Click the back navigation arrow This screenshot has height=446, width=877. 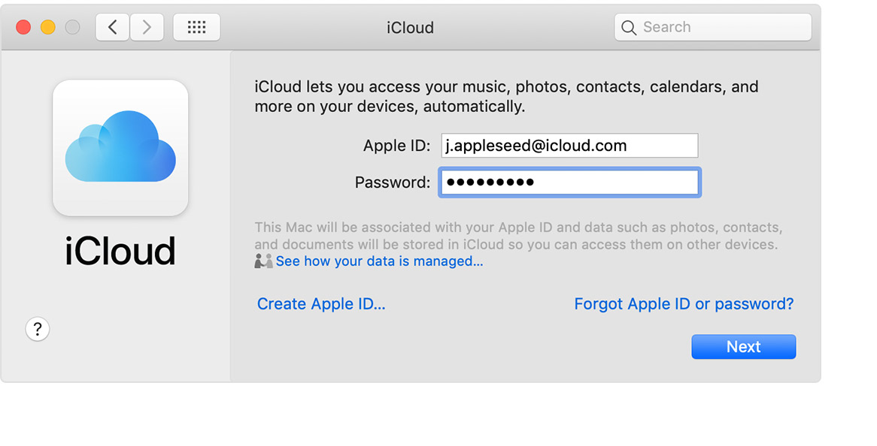point(113,28)
